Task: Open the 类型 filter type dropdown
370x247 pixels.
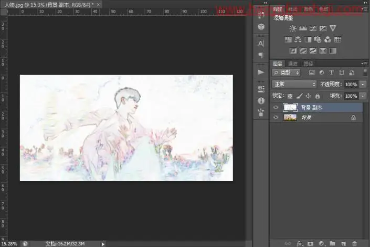Action: point(286,73)
